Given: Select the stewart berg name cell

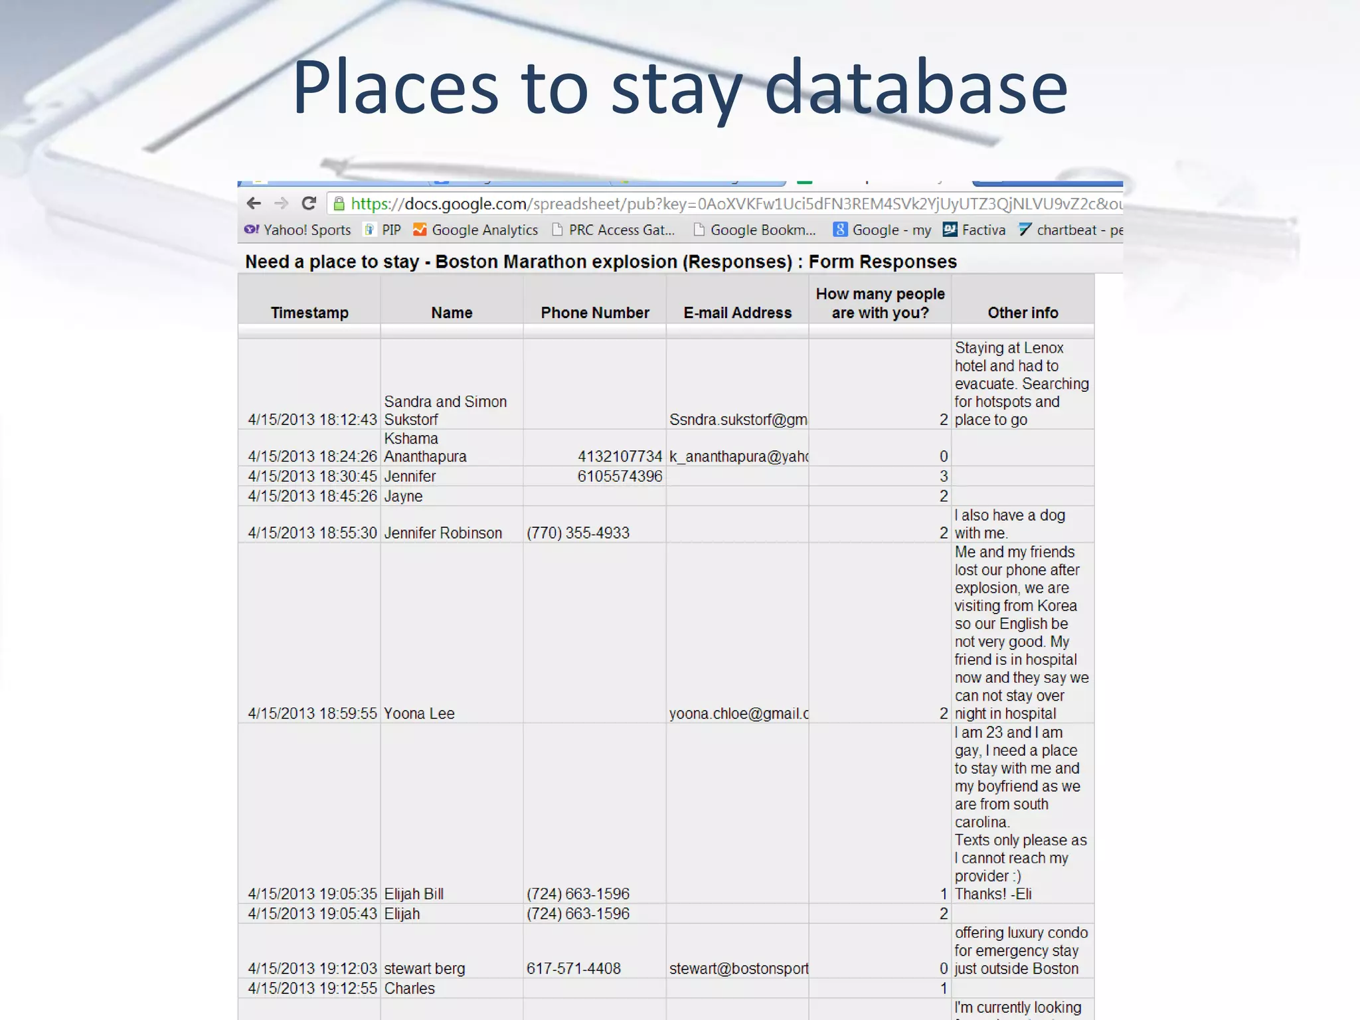Looking at the screenshot, I should click(452, 950).
